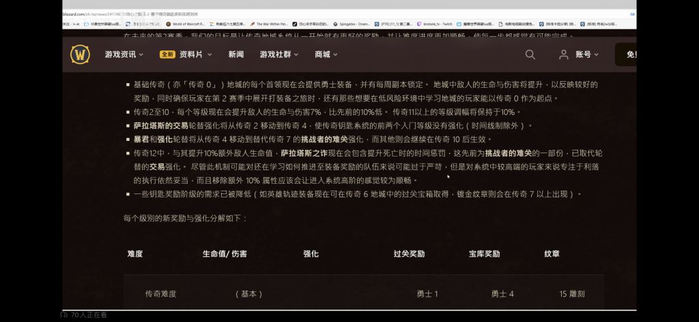
Task: Click the （基本） table cell
Action: (248, 294)
